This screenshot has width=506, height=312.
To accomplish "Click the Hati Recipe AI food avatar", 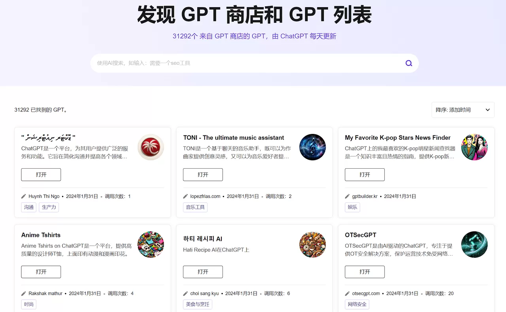I will (312, 244).
